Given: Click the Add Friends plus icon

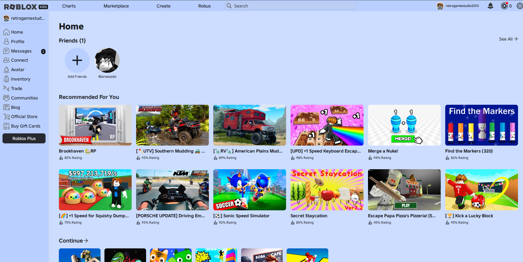Looking at the screenshot, I should pyautogui.click(x=77, y=60).
